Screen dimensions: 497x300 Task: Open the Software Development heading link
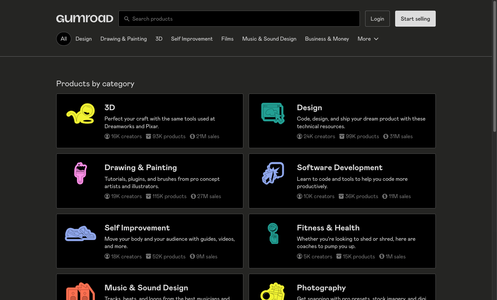click(x=340, y=167)
